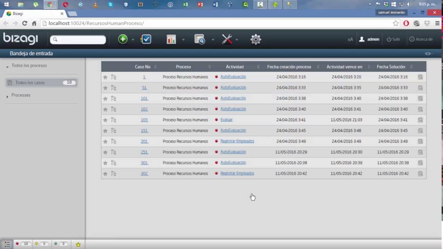Viewport: 443px width, 249px height.
Task: Open PowerPoint from the taskbar
Action: click(x=200, y=4)
